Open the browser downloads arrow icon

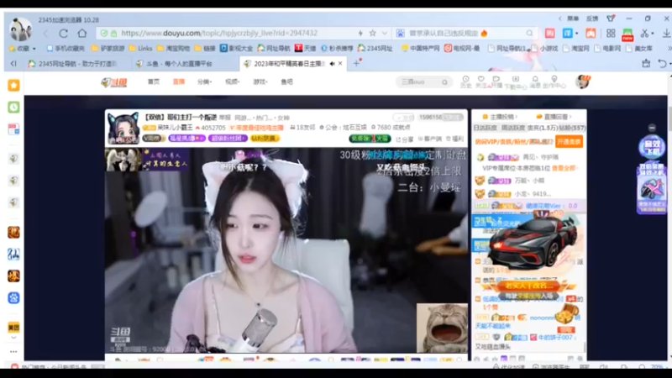tap(666, 33)
